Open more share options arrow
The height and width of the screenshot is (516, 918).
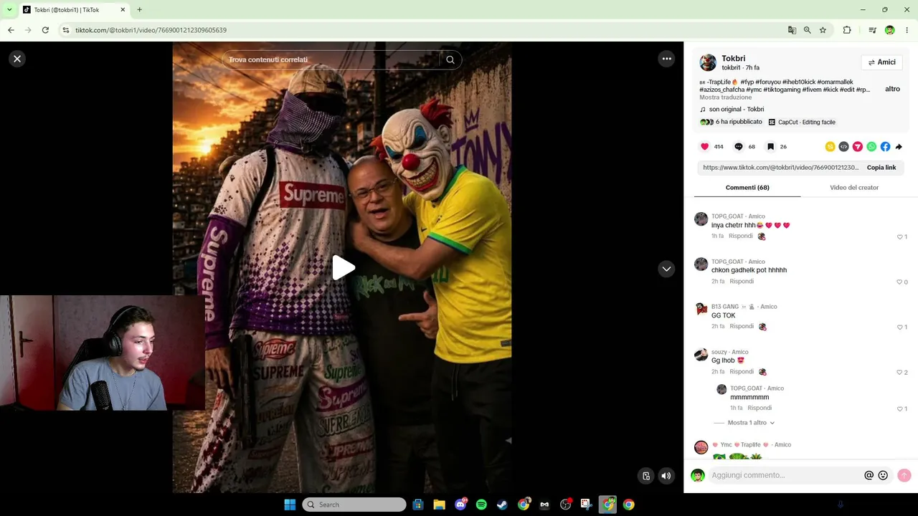(x=899, y=146)
